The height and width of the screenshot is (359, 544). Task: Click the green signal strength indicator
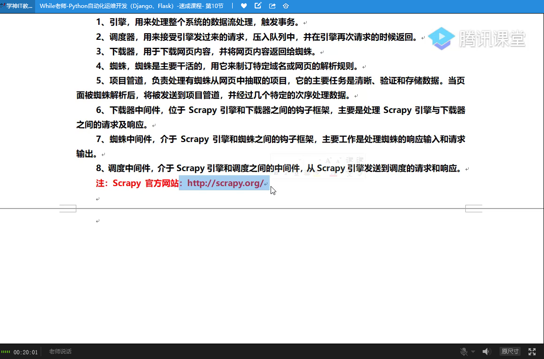click(x=6, y=352)
